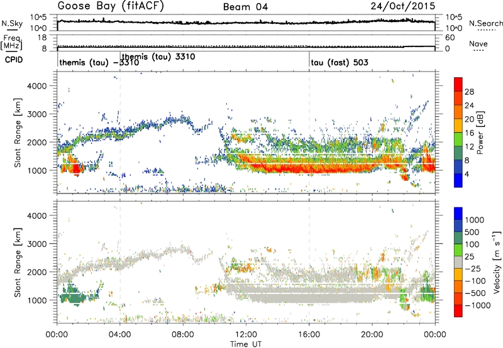Click the 'tau (fast) 503' CPID label
This screenshot has width=503, height=348.
(340, 62)
